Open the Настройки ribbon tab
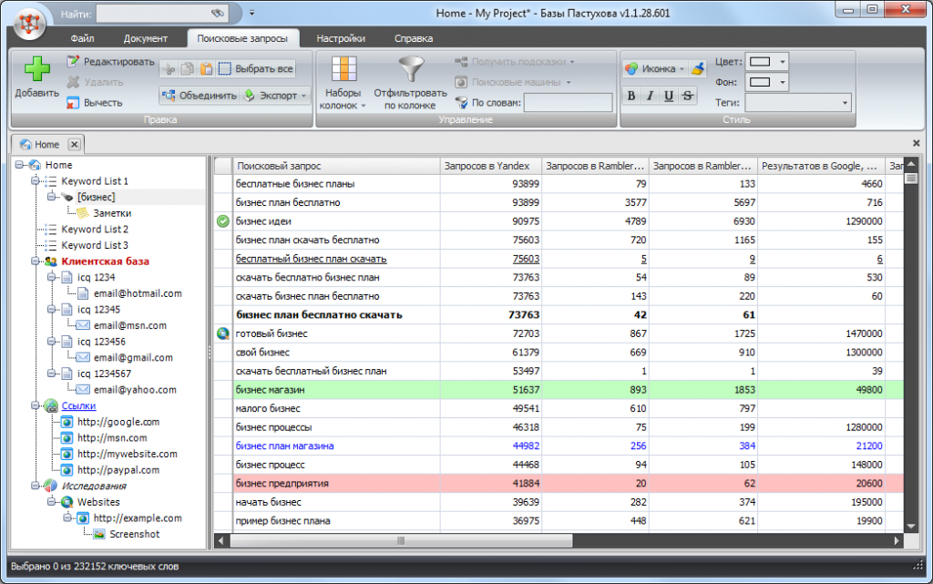Screen dimensions: 933x584 341,38
